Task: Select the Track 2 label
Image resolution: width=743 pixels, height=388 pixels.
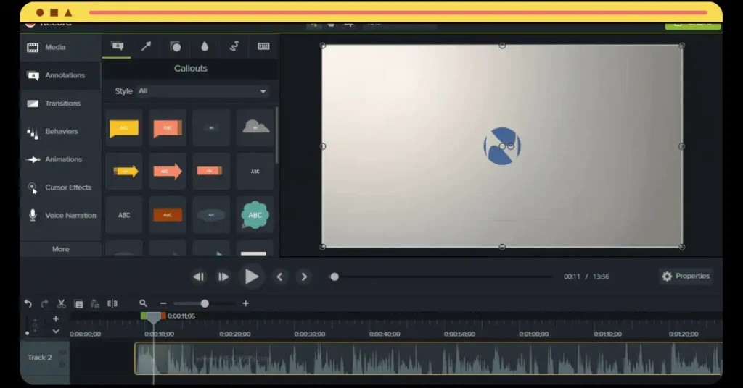Action: pyautogui.click(x=40, y=358)
